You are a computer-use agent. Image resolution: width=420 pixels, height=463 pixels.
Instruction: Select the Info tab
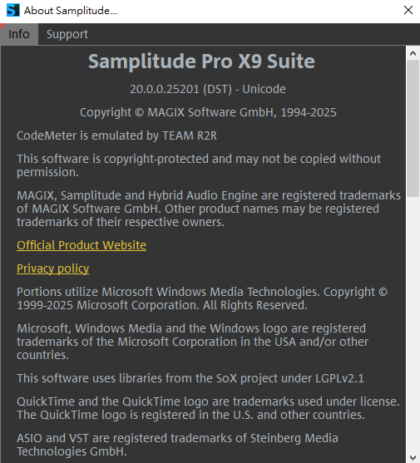19,34
